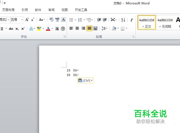Click the Borders icon
180x133 pixels.
click(x=123, y=28)
